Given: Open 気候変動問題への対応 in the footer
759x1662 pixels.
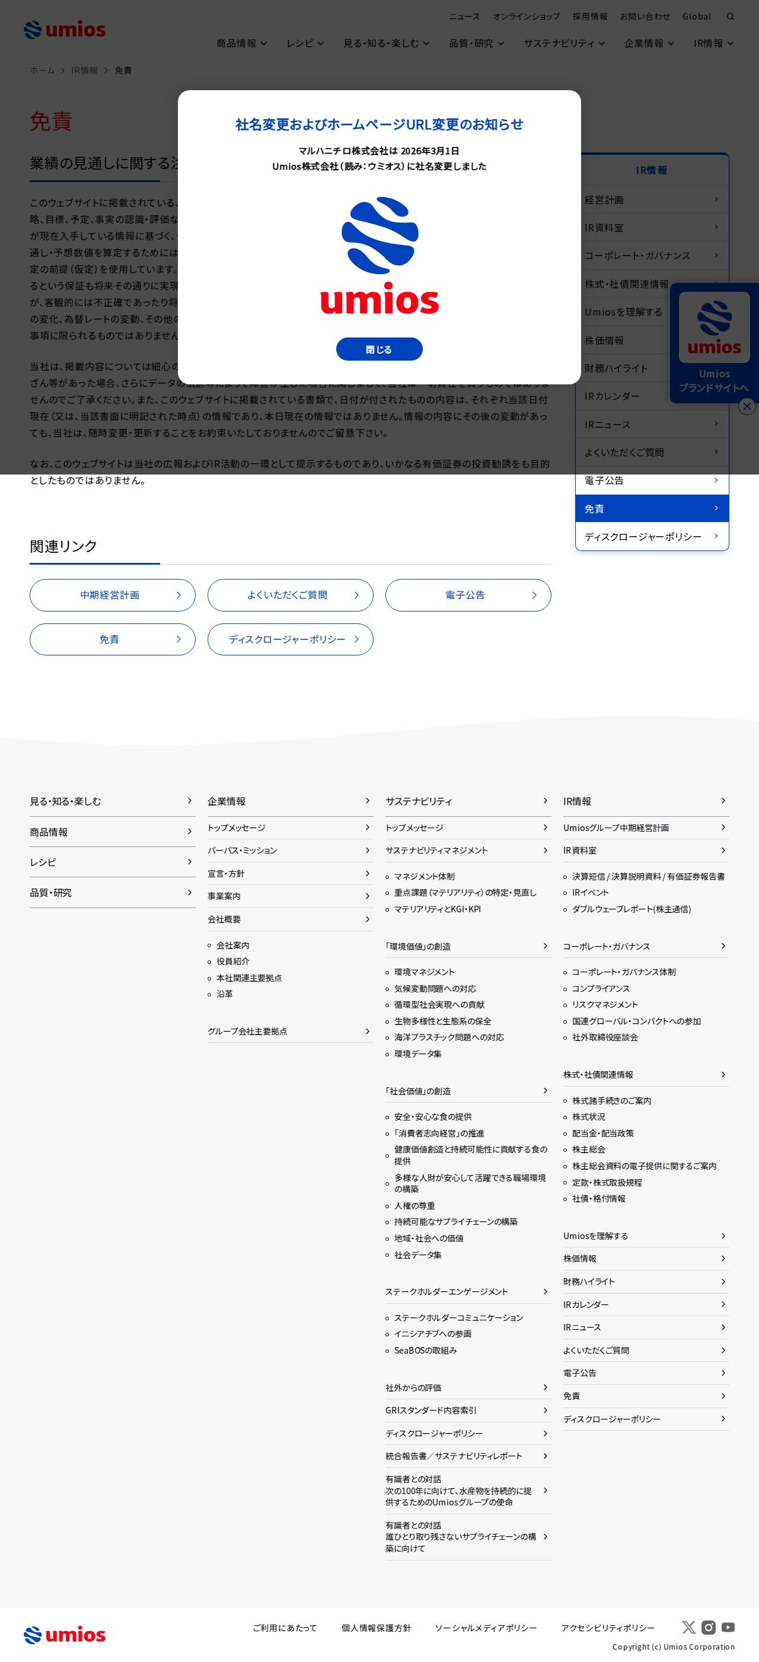Looking at the screenshot, I should point(435,988).
